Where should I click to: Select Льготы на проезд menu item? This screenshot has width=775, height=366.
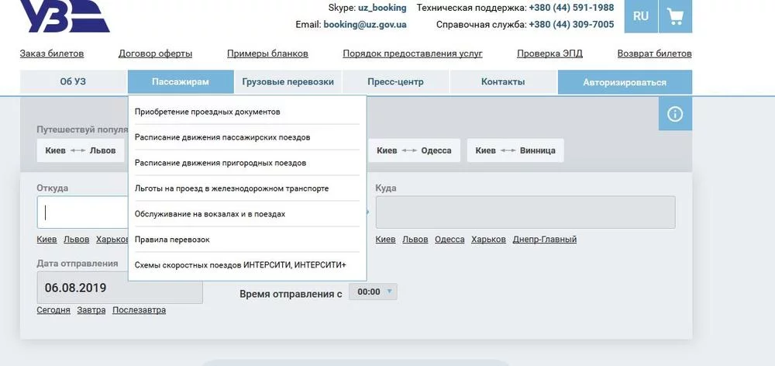[x=247, y=188]
